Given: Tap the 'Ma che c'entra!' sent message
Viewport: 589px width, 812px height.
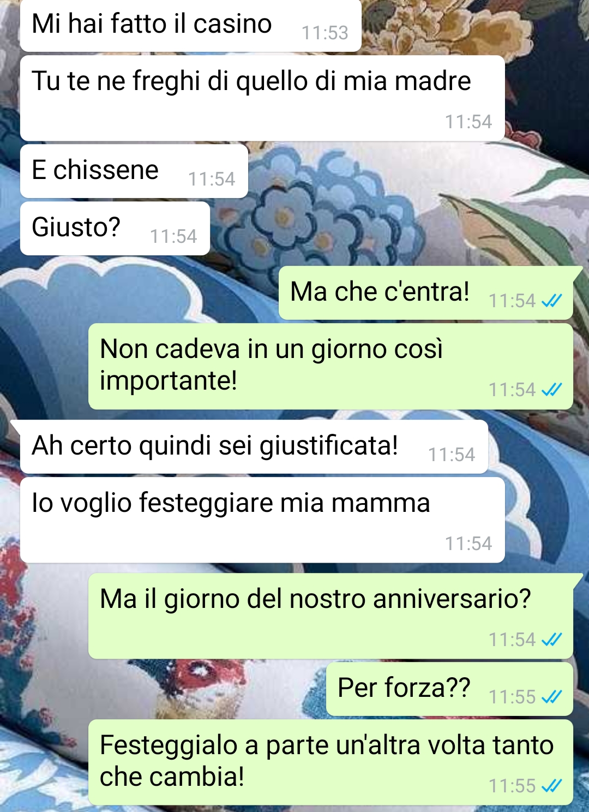Looking at the screenshot, I should coord(426,293).
